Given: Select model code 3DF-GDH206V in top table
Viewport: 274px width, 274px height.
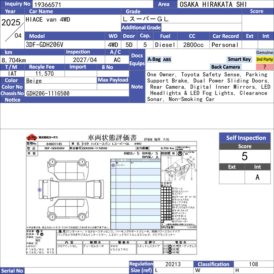Looking at the screenshot, I should (x=45, y=45).
